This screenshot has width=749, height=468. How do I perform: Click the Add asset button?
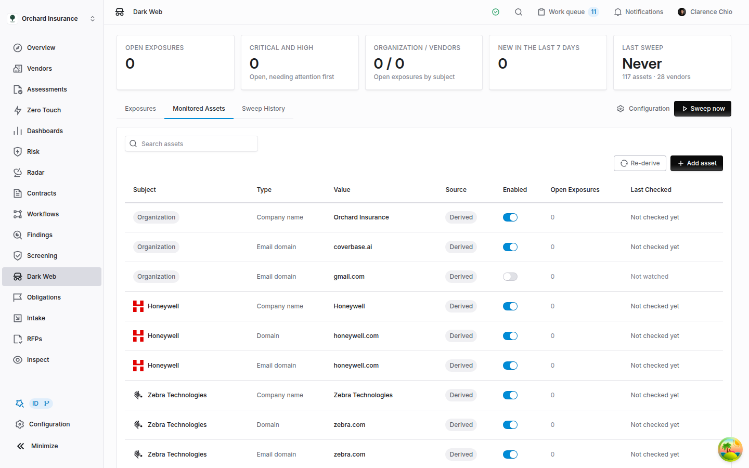696,163
